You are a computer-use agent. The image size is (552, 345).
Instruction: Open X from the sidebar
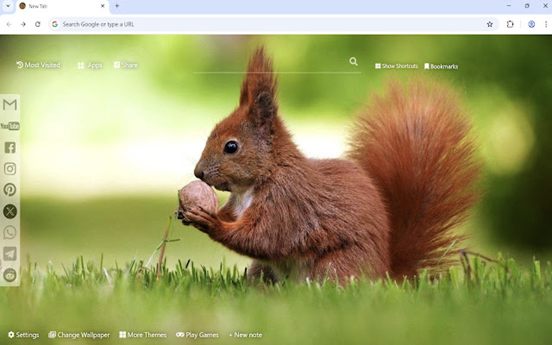tap(9, 211)
